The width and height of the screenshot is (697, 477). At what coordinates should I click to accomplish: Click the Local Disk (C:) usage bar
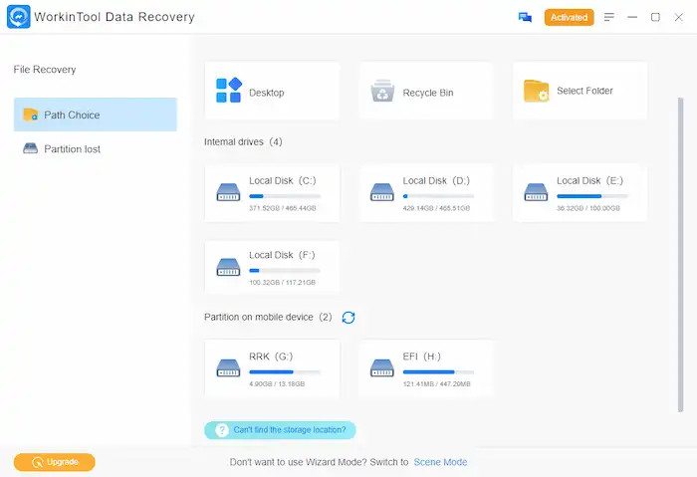point(285,196)
